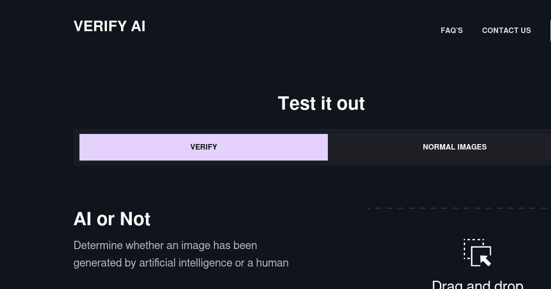Open the FAQ'S navigation link

pos(452,30)
